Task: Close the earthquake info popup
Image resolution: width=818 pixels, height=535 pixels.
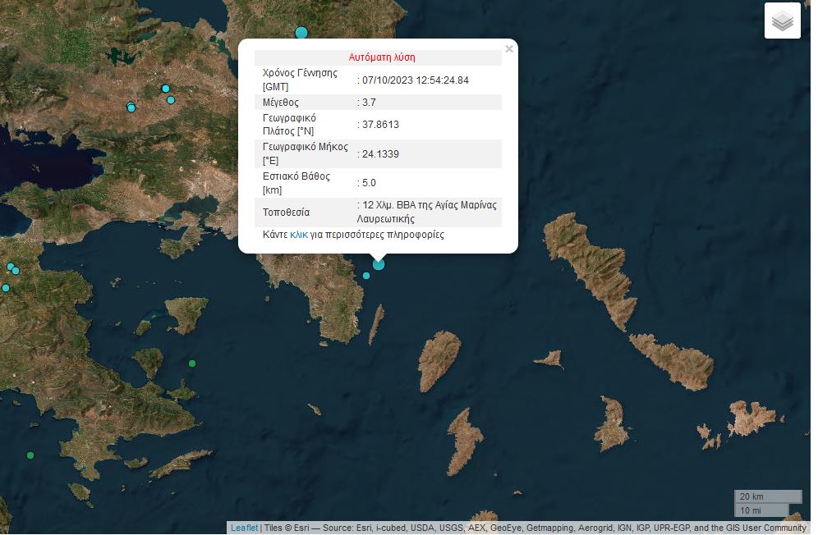Action: coord(509,49)
